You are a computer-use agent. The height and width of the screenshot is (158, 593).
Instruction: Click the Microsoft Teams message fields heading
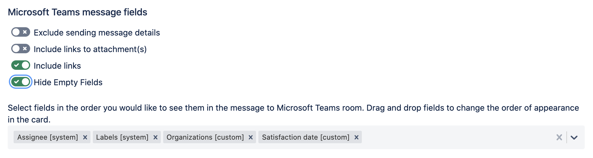point(77,12)
